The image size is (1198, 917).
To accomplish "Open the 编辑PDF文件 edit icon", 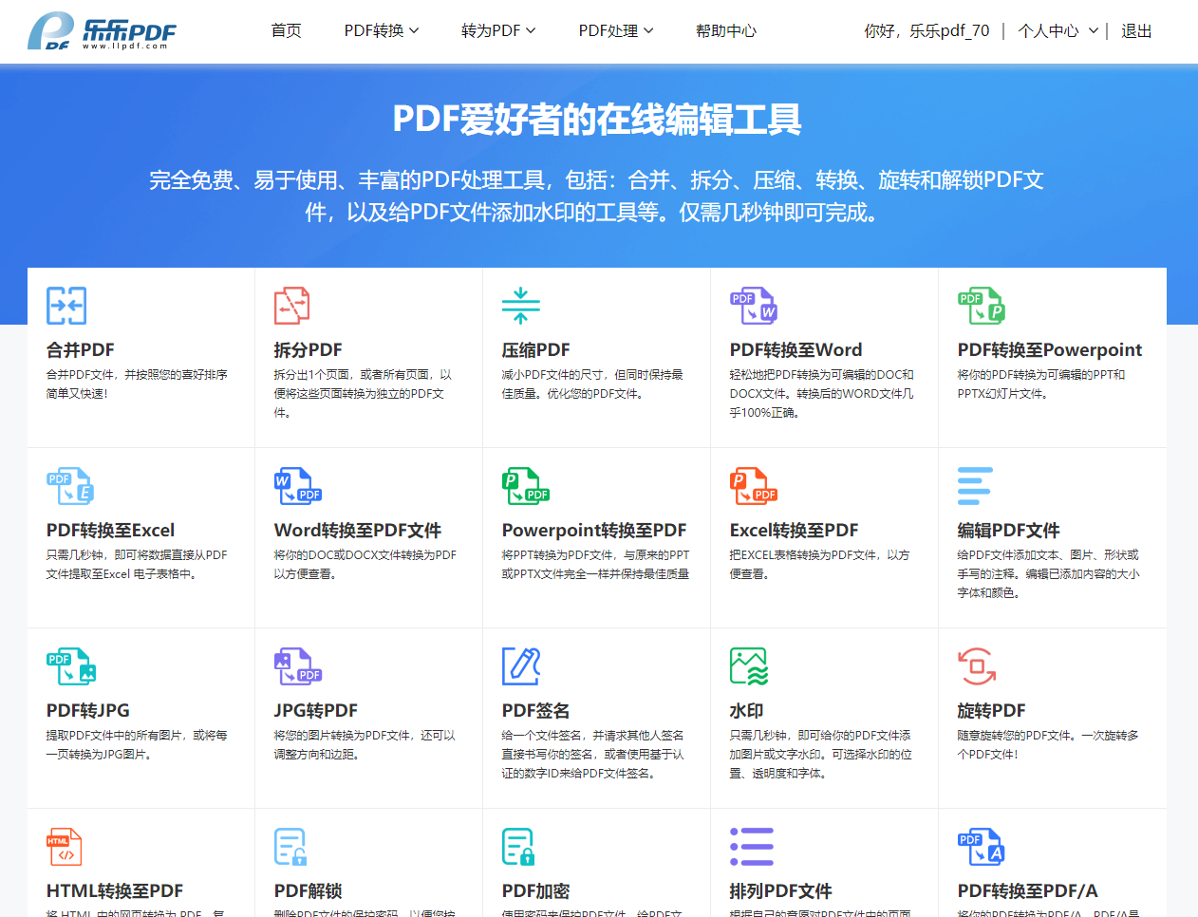I will 975,486.
